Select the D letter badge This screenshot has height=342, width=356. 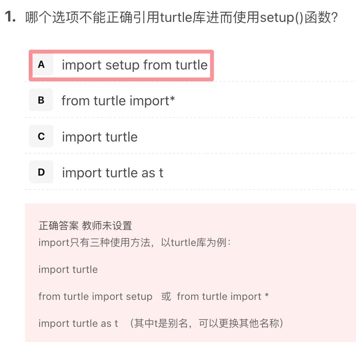tap(41, 172)
